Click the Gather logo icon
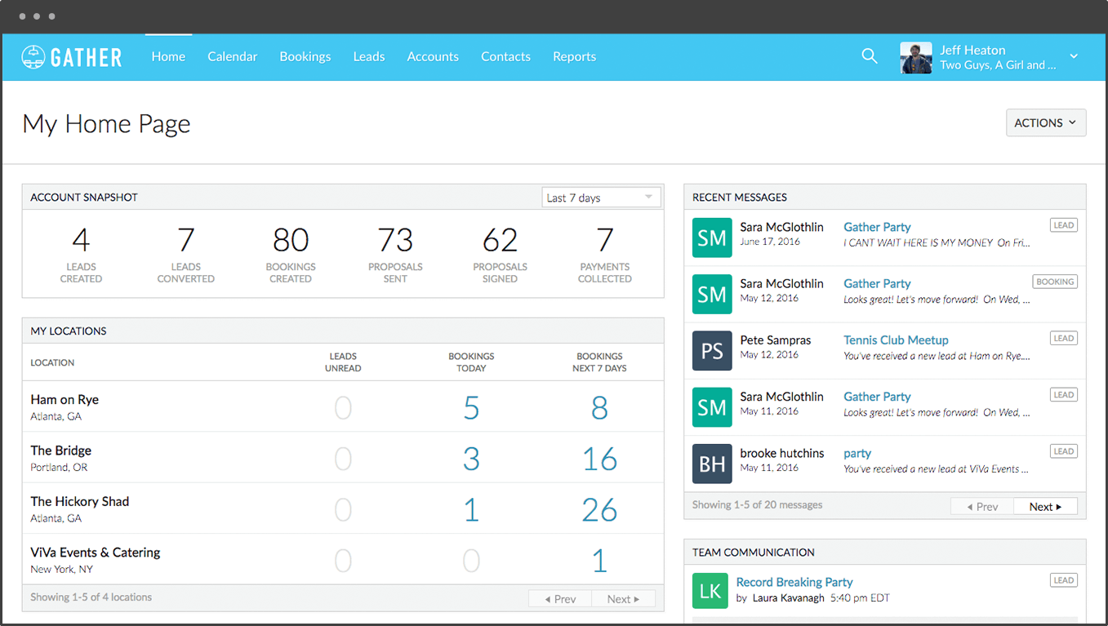 33,57
